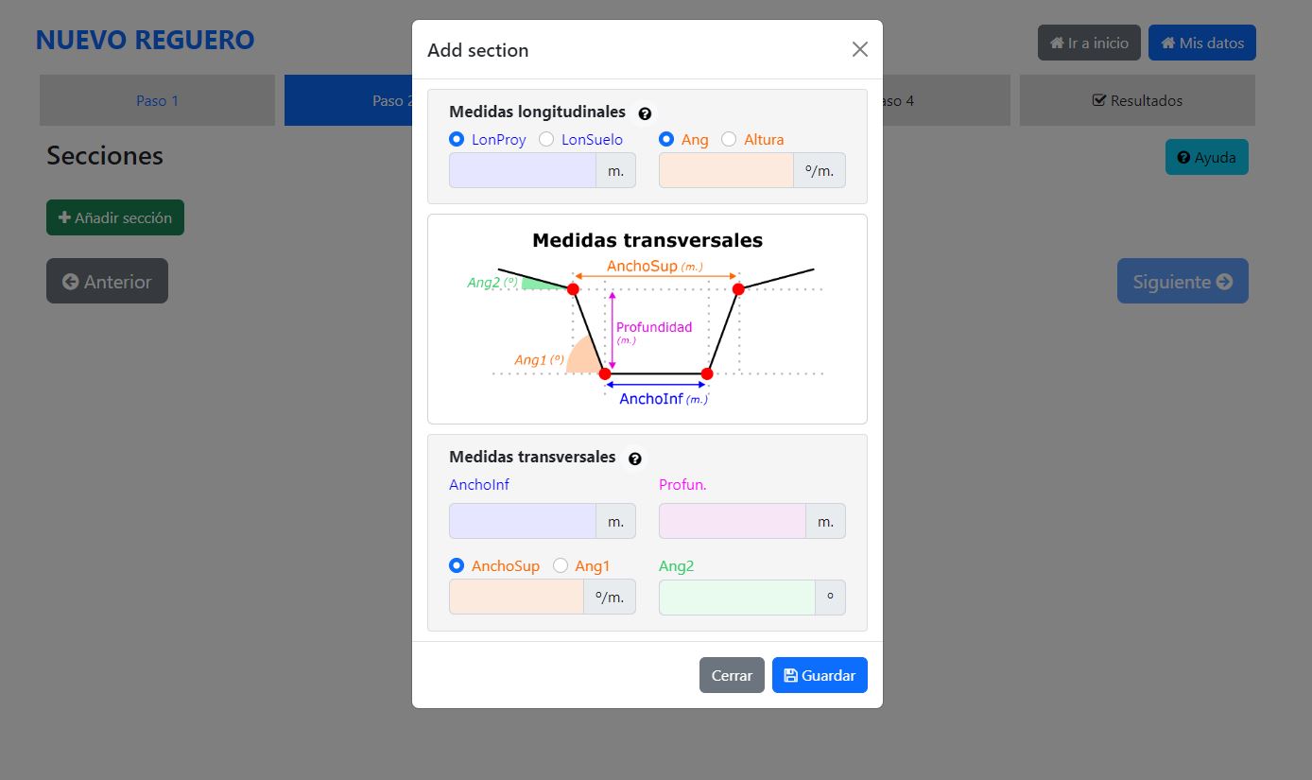Click the Medidas transversales diagram image
Image resolution: width=1312 pixels, height=780 pixels.
tap(647, 319)
